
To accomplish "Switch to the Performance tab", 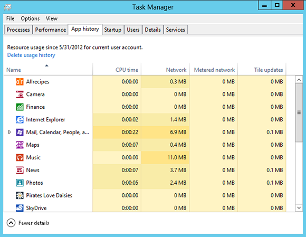I will tap(50, 30).
